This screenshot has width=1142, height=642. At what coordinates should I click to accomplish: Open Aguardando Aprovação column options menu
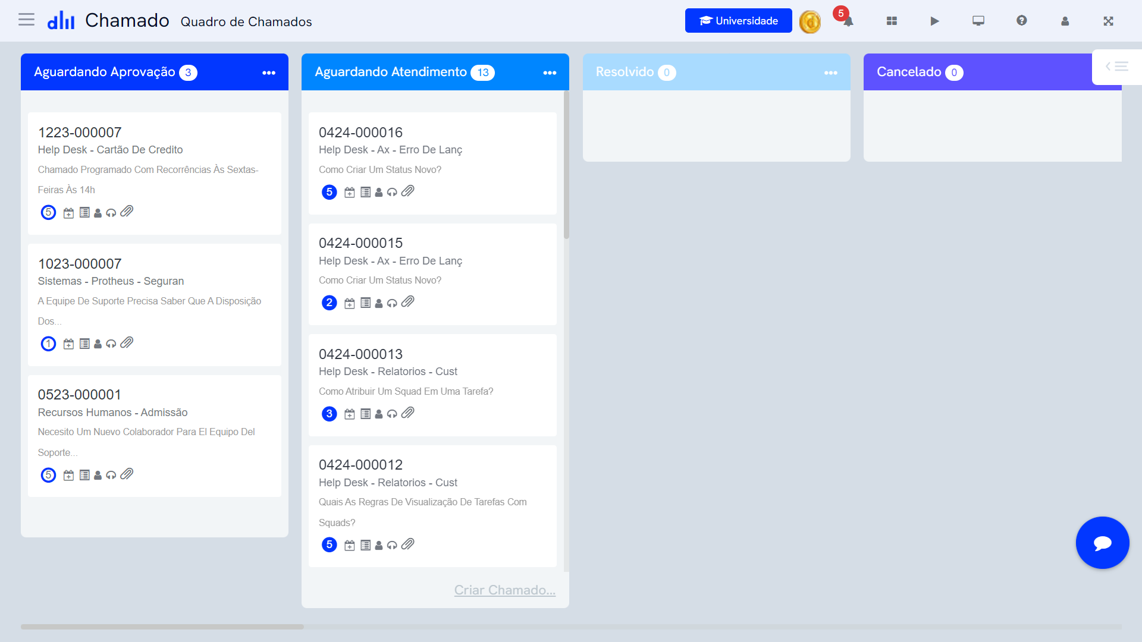click(269, 73)
